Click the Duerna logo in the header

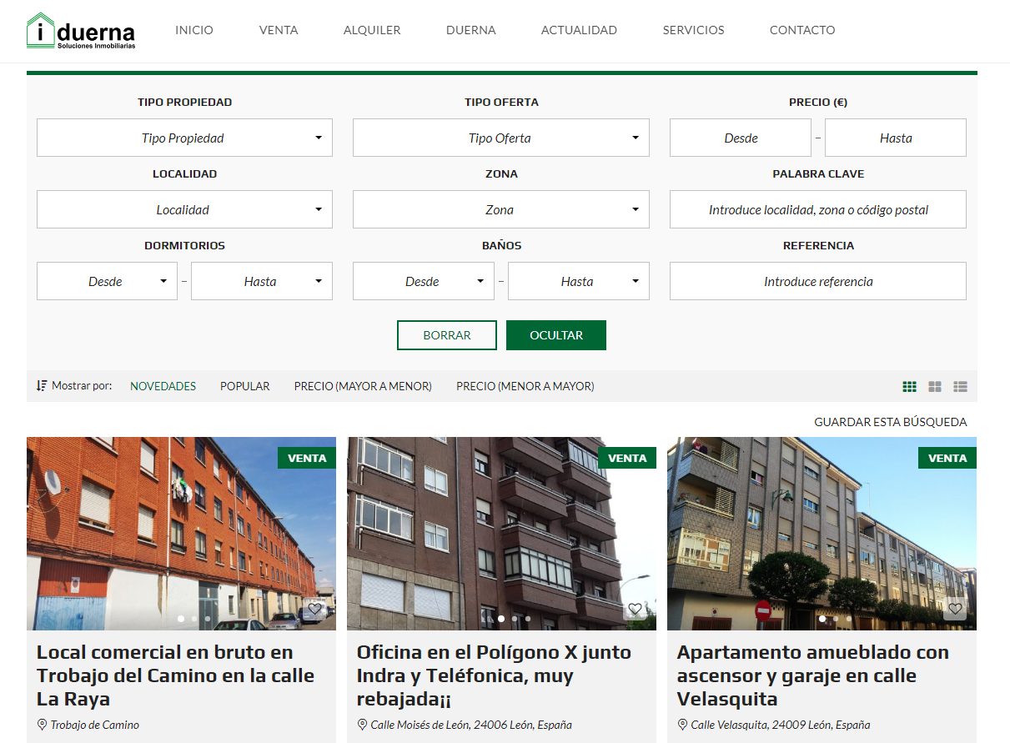click(81, 31)
